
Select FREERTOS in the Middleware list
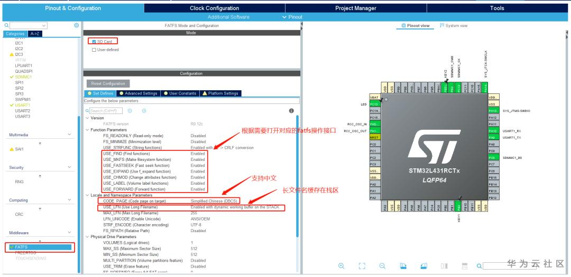pyautogui.click(x=25, y=252)
